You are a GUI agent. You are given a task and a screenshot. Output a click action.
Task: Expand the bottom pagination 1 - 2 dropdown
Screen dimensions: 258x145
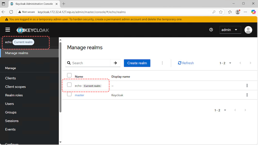220,110
